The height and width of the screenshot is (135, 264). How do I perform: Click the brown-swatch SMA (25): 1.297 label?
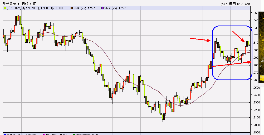pos(84,8)
